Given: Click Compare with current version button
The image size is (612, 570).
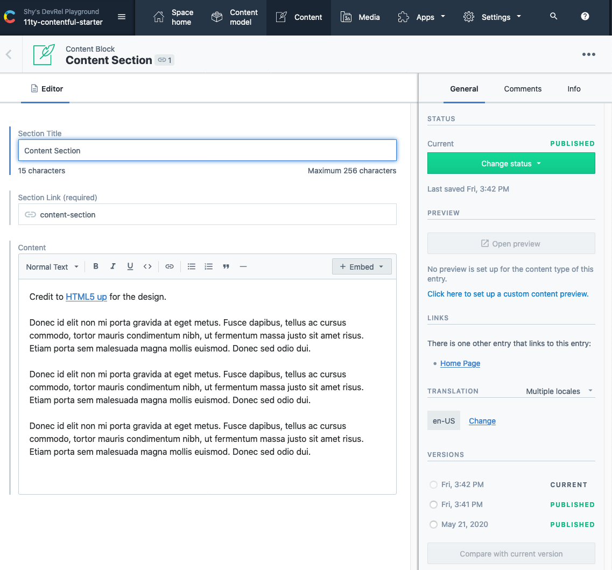Looking at the screenshot, I should pos(511,554).
